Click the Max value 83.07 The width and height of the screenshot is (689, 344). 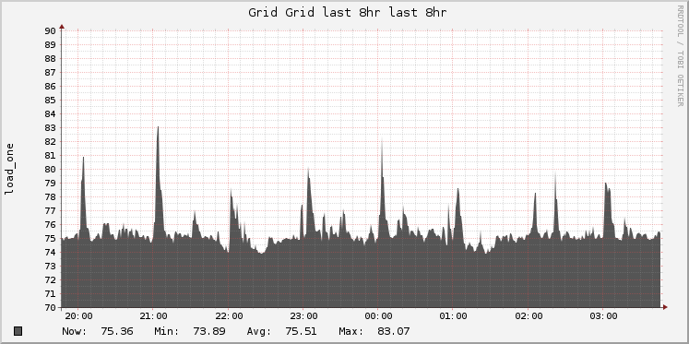(x=393, y=331)
